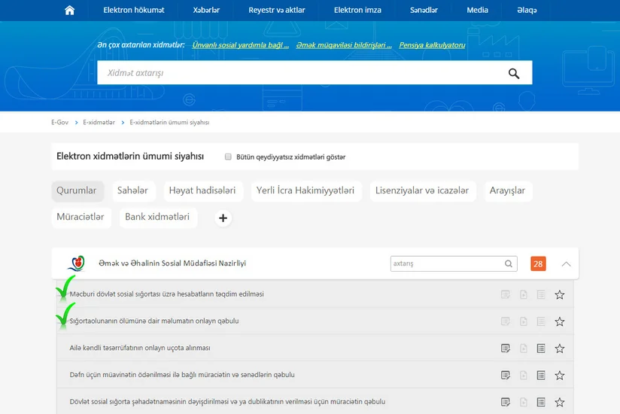The height and width of the screenshot is (414, 620).
Task: Open the video file icon for Dövlət sosial sığorta şəhadətnaməsinin row
Action: click(524, 402)
